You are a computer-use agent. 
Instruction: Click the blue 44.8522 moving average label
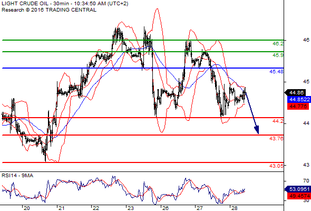click(x=299, y=100)
